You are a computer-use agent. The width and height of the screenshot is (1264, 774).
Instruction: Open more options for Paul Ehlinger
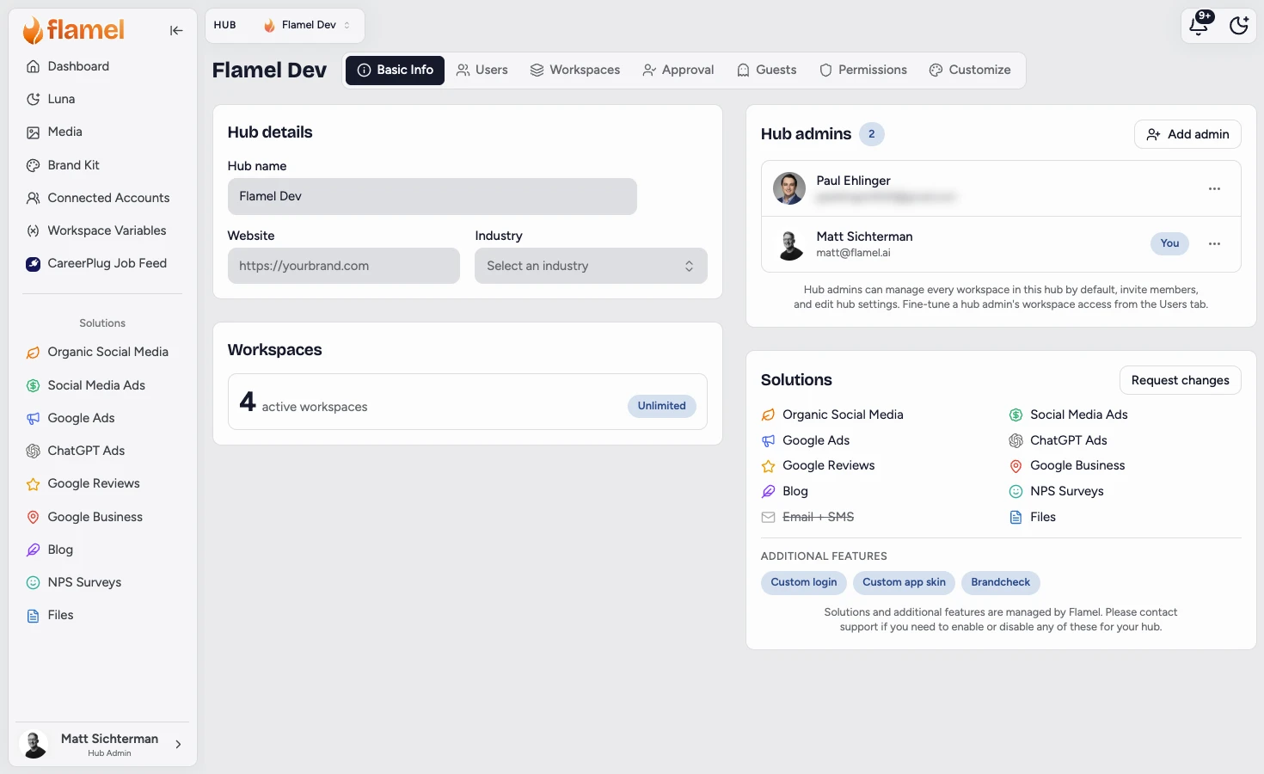pos(1214,188)
